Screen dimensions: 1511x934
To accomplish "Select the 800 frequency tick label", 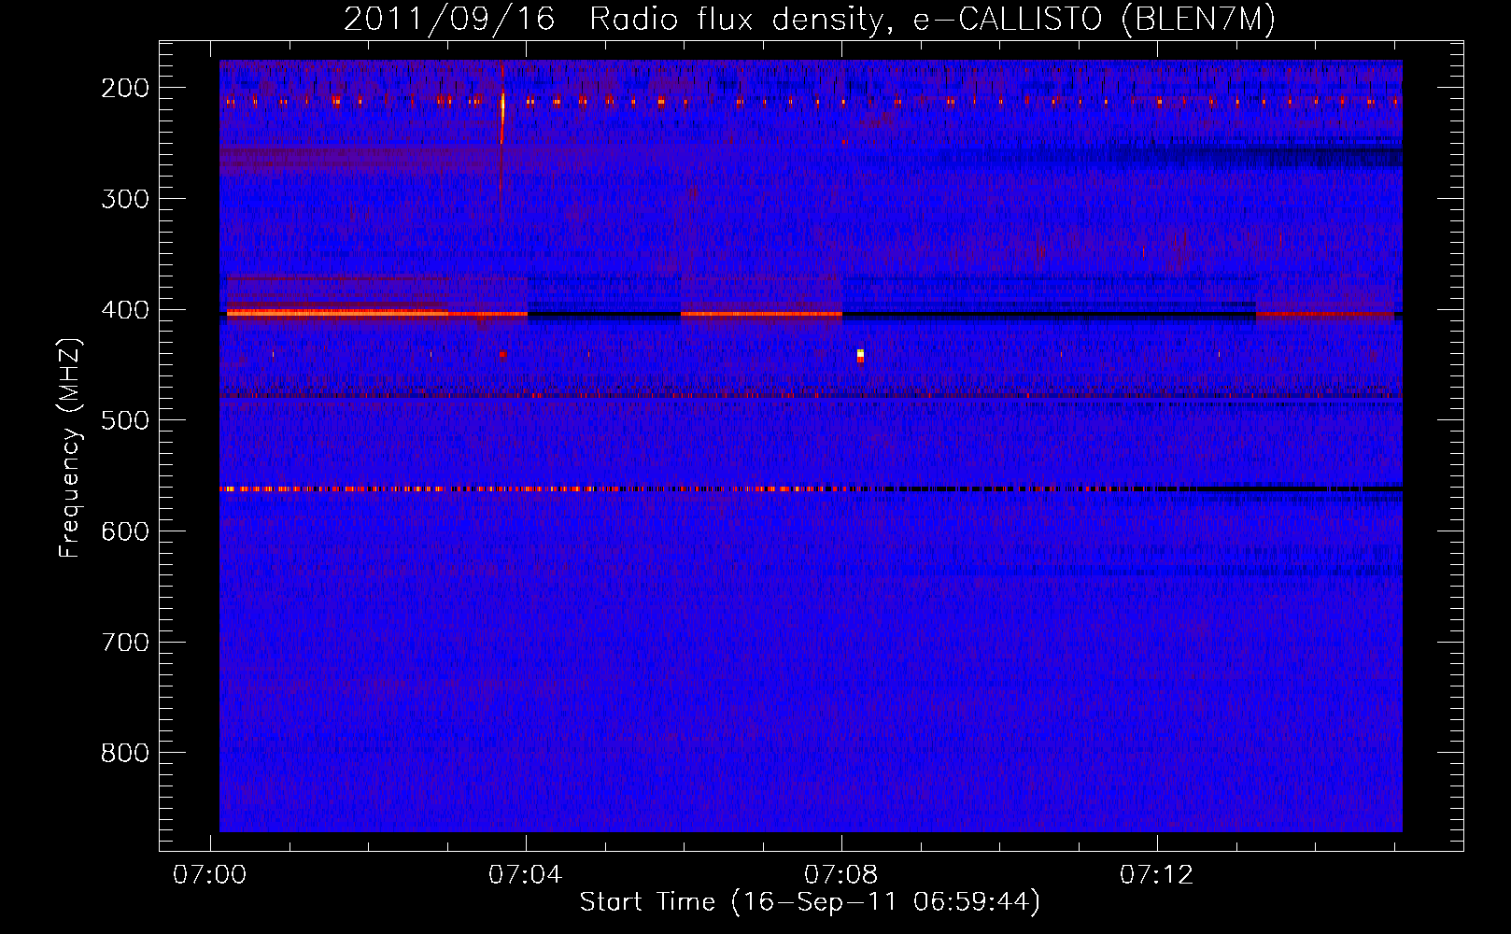I will (125, 753).
